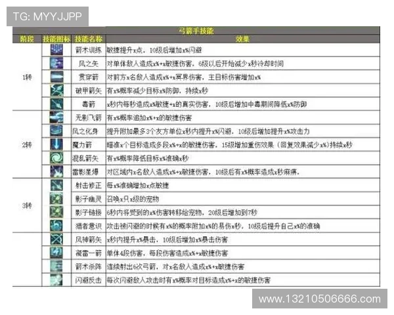Image resolution: width=394 pixels, height=315 pixels.
Task: Click the 毒箭 skill icon
Action: pyautogui.click(x=56, y=104)
